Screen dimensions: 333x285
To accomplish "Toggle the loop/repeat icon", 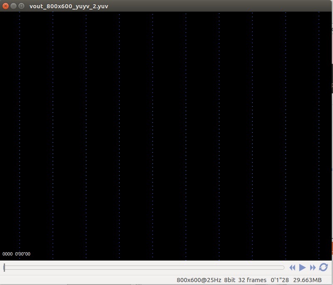I will (323, 268).
